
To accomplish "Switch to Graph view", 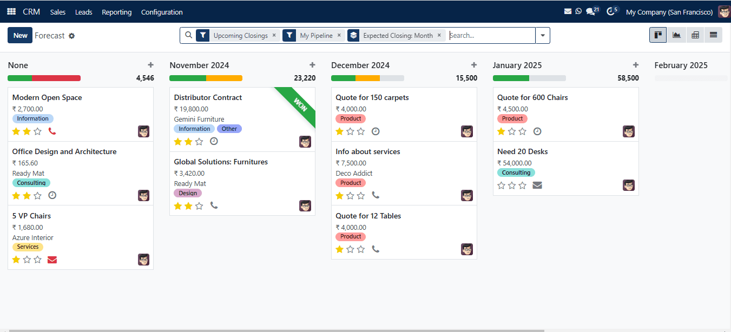I will (677, 35).
